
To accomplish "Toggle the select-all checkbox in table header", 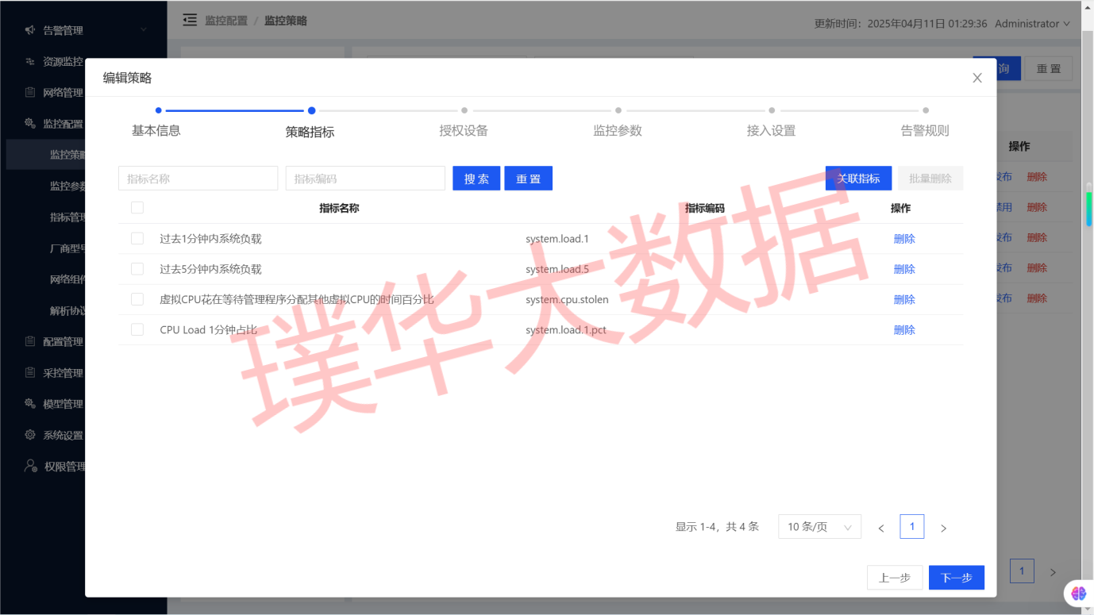I will coord(137,208).
